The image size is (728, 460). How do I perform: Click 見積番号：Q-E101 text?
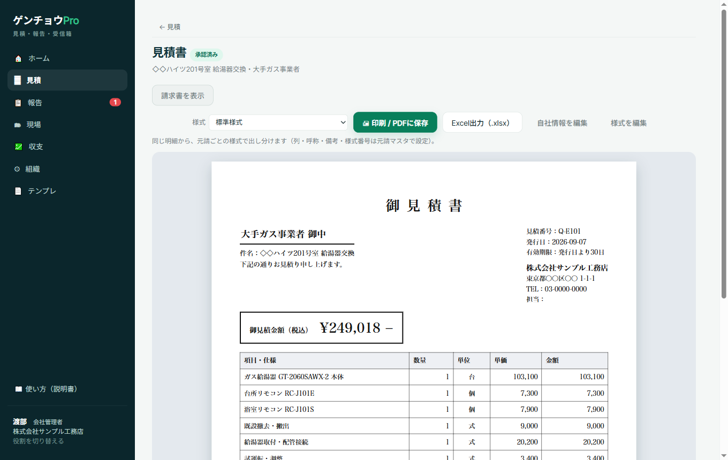(x=553, y=232)
